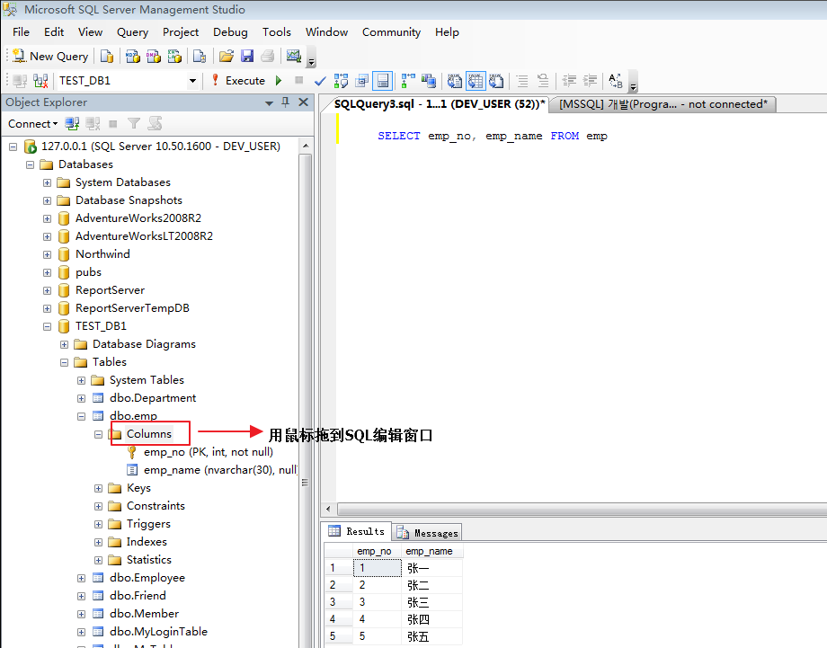
Task: Expand the AdventureWorks2008R2 database node
Action: [47, 218]
